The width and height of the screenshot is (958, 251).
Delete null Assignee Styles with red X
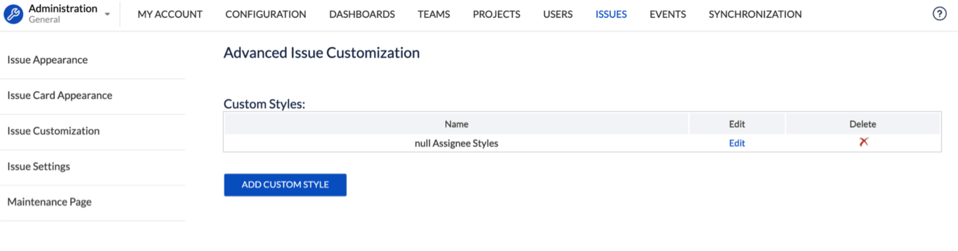pyautogui.click(x=864, y=142)
